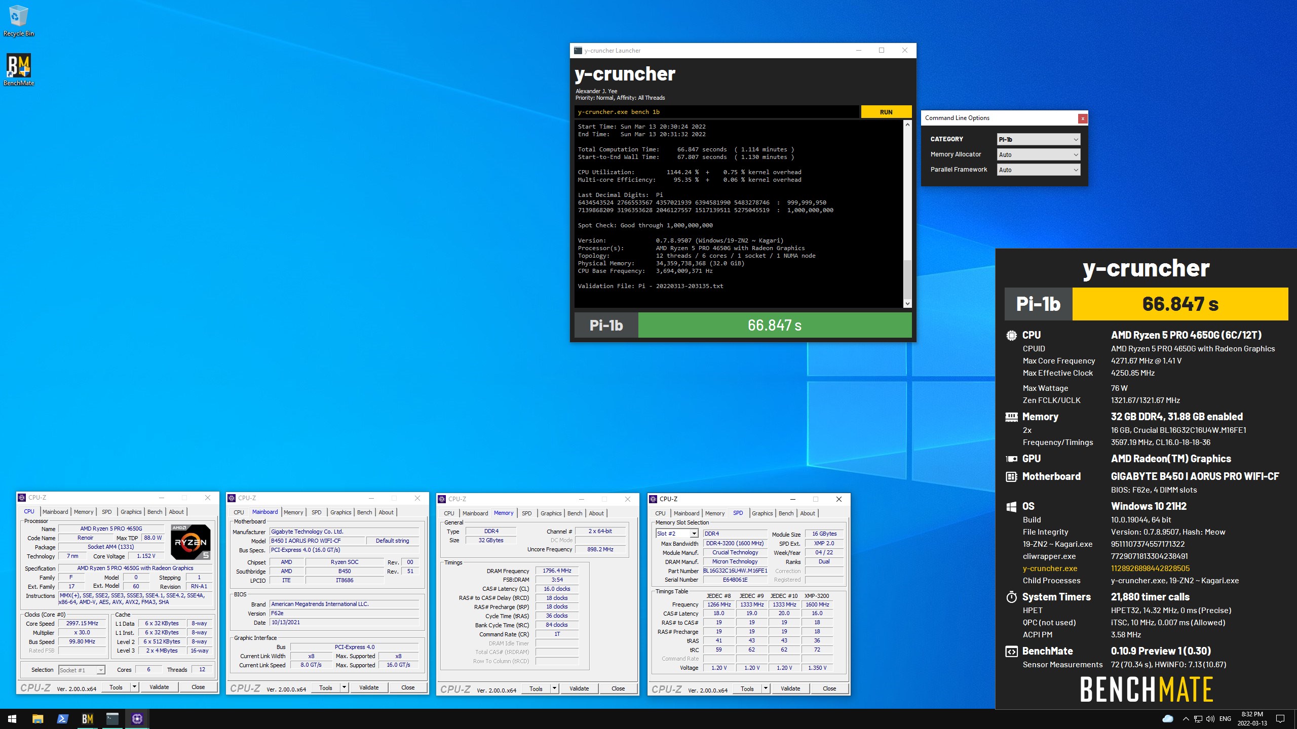Image resolution: width=1297 pixels, height=729 pixels.
Task: Click the y-cruncher command line input field
Action: (x=716, y=112)
